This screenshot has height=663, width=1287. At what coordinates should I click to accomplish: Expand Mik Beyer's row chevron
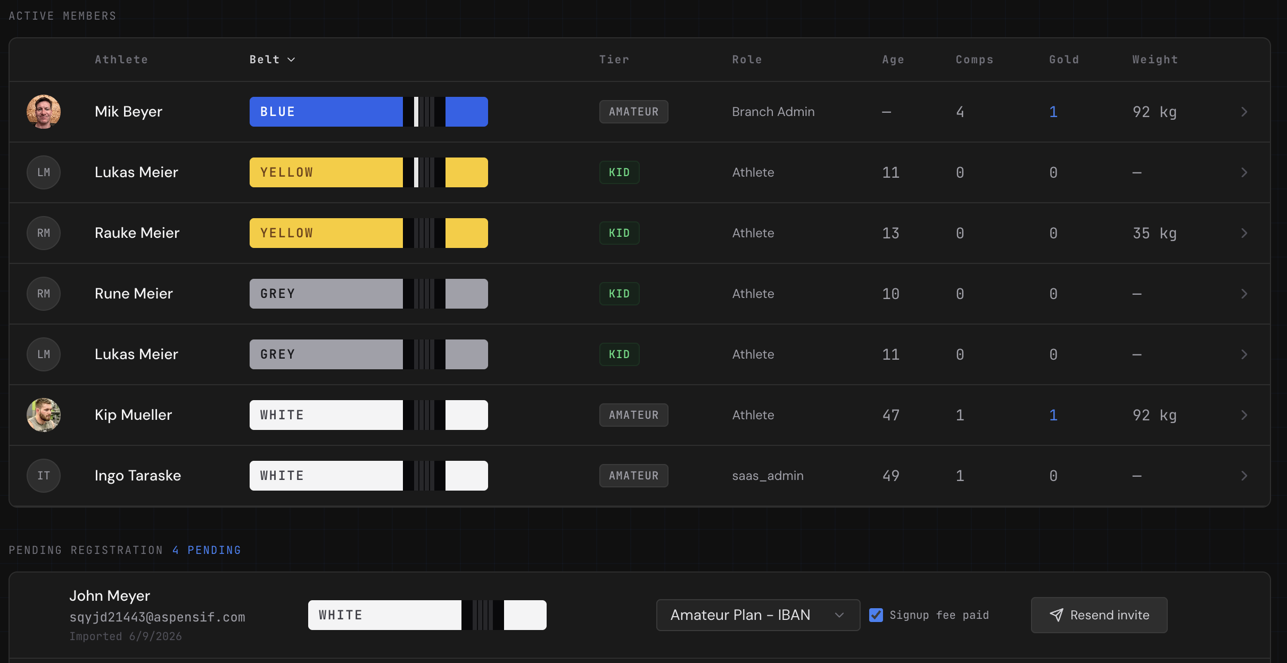point(1244,112)
